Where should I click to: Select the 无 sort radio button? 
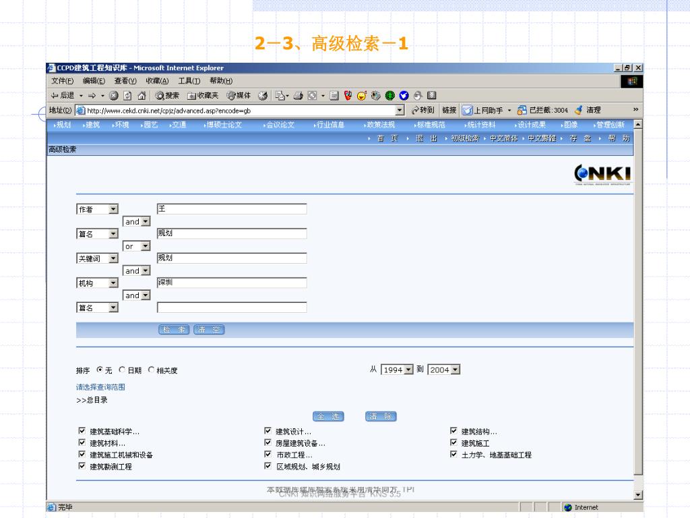click(100, 370)
